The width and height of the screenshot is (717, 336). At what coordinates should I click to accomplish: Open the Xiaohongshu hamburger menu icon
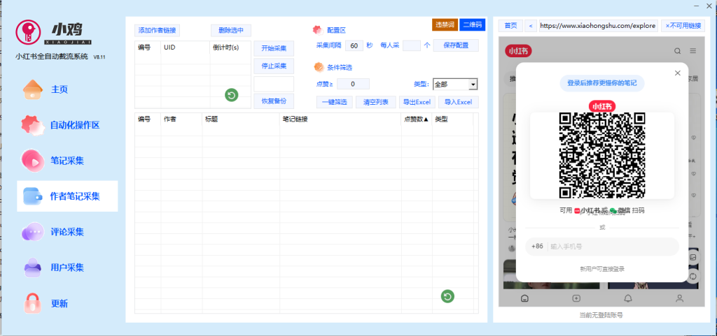[693, 50]
